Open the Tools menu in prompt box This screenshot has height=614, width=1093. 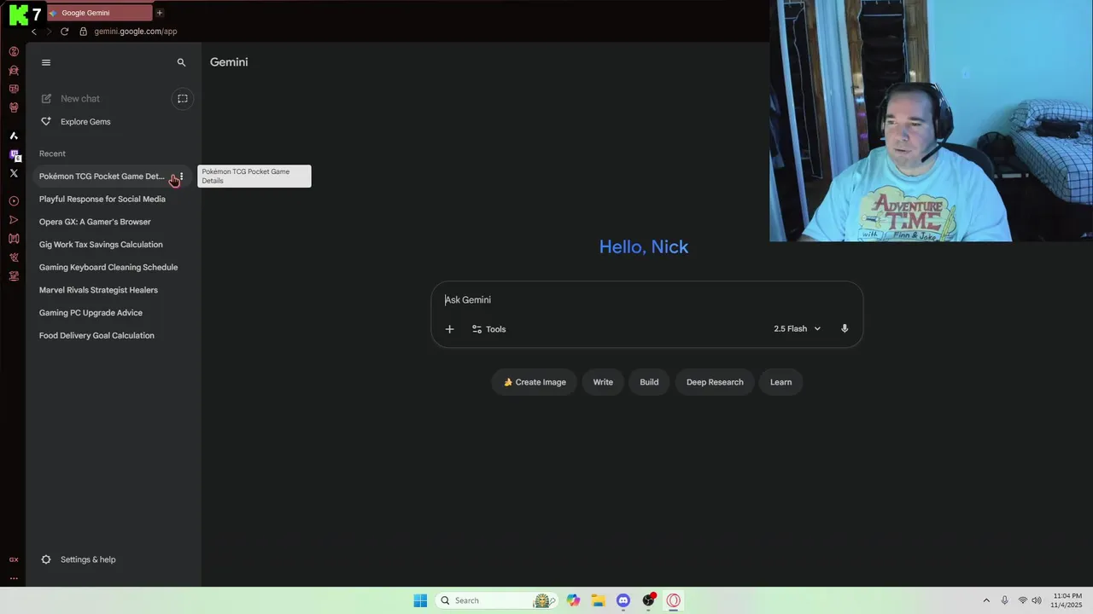[488, 329]
